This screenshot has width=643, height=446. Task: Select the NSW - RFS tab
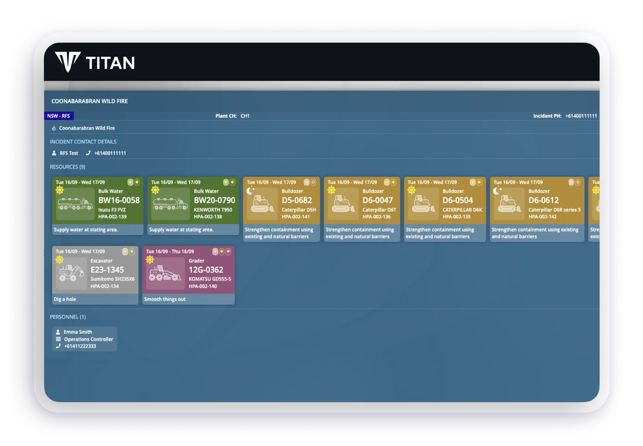click(x=59, y=116)
